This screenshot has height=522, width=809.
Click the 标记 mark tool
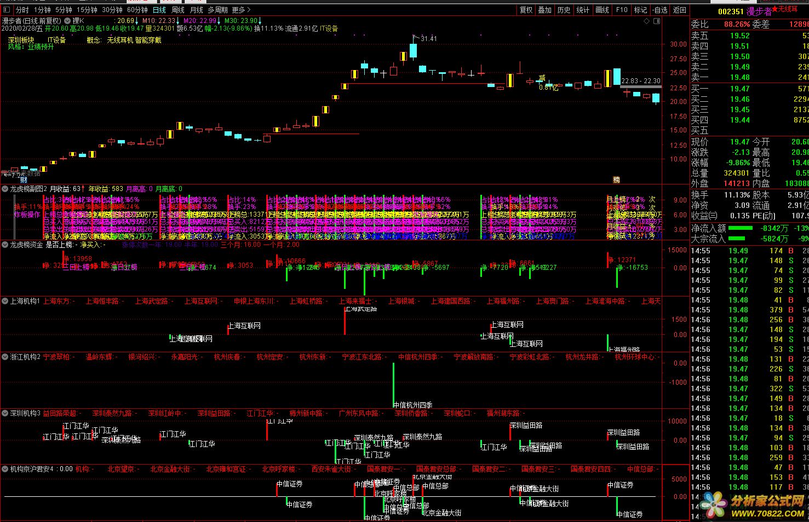coord(640,10)
